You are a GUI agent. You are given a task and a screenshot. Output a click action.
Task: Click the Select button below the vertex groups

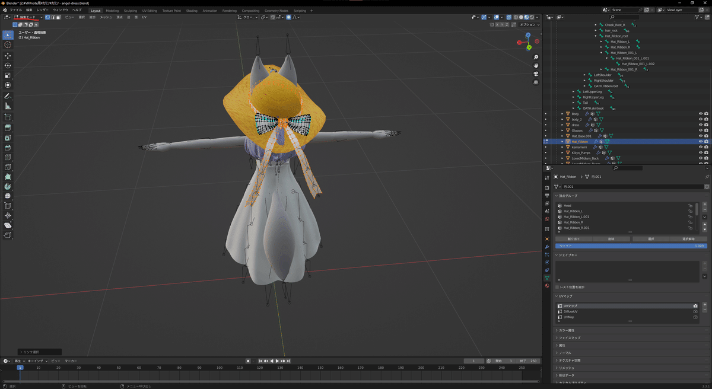click(650, 239)
